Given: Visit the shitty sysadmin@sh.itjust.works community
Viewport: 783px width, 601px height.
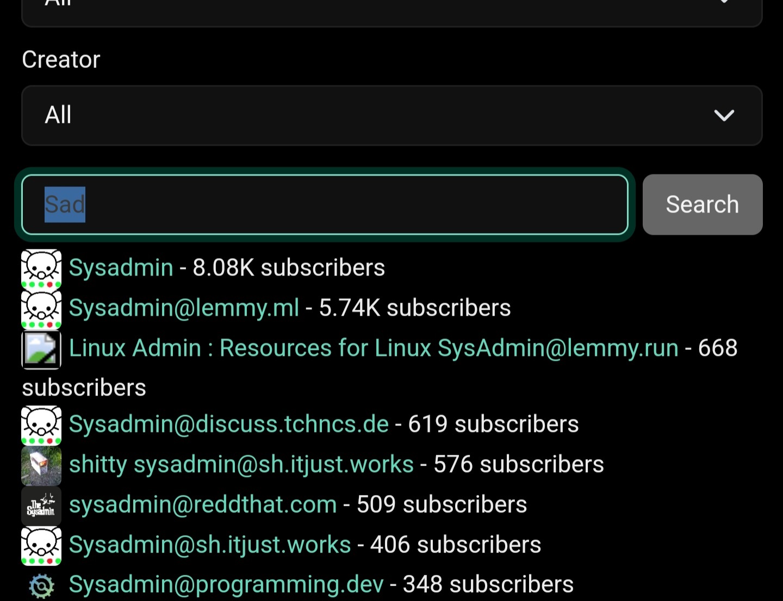Looking at the screenshot, I should (241, 465).
